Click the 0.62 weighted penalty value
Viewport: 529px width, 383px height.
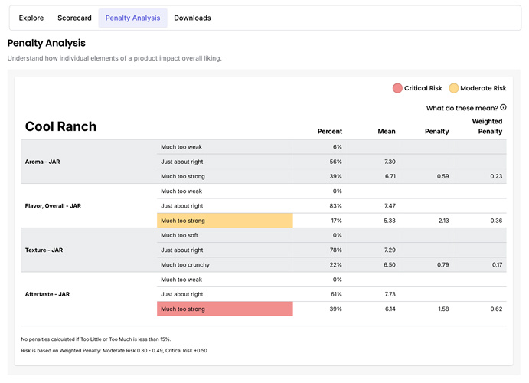click(x=495, y=309)
